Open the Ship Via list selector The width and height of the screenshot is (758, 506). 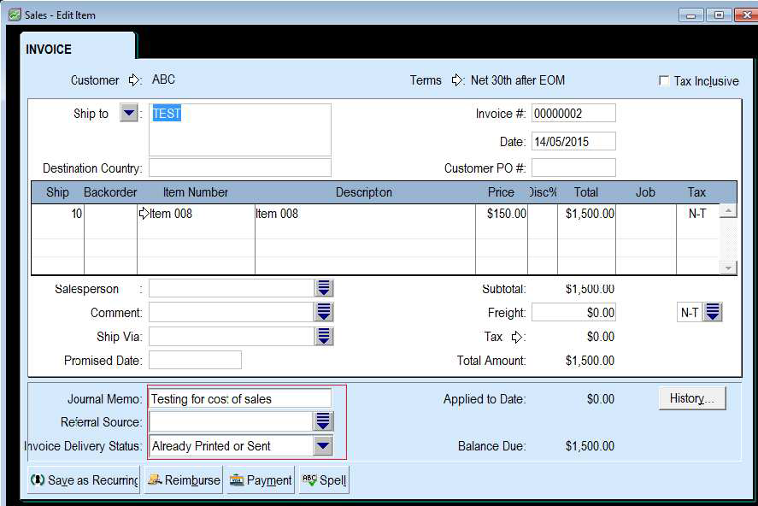tap(324, 337)
